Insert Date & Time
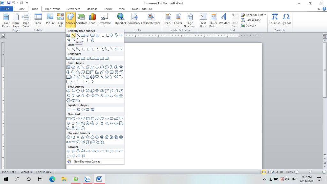327x184 pixels. point(251,20)
